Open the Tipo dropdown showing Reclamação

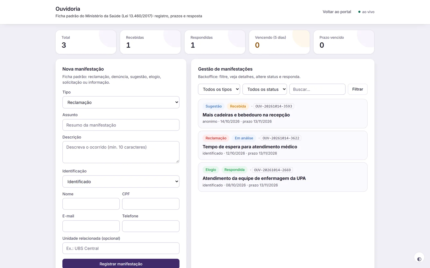(121, 102)
